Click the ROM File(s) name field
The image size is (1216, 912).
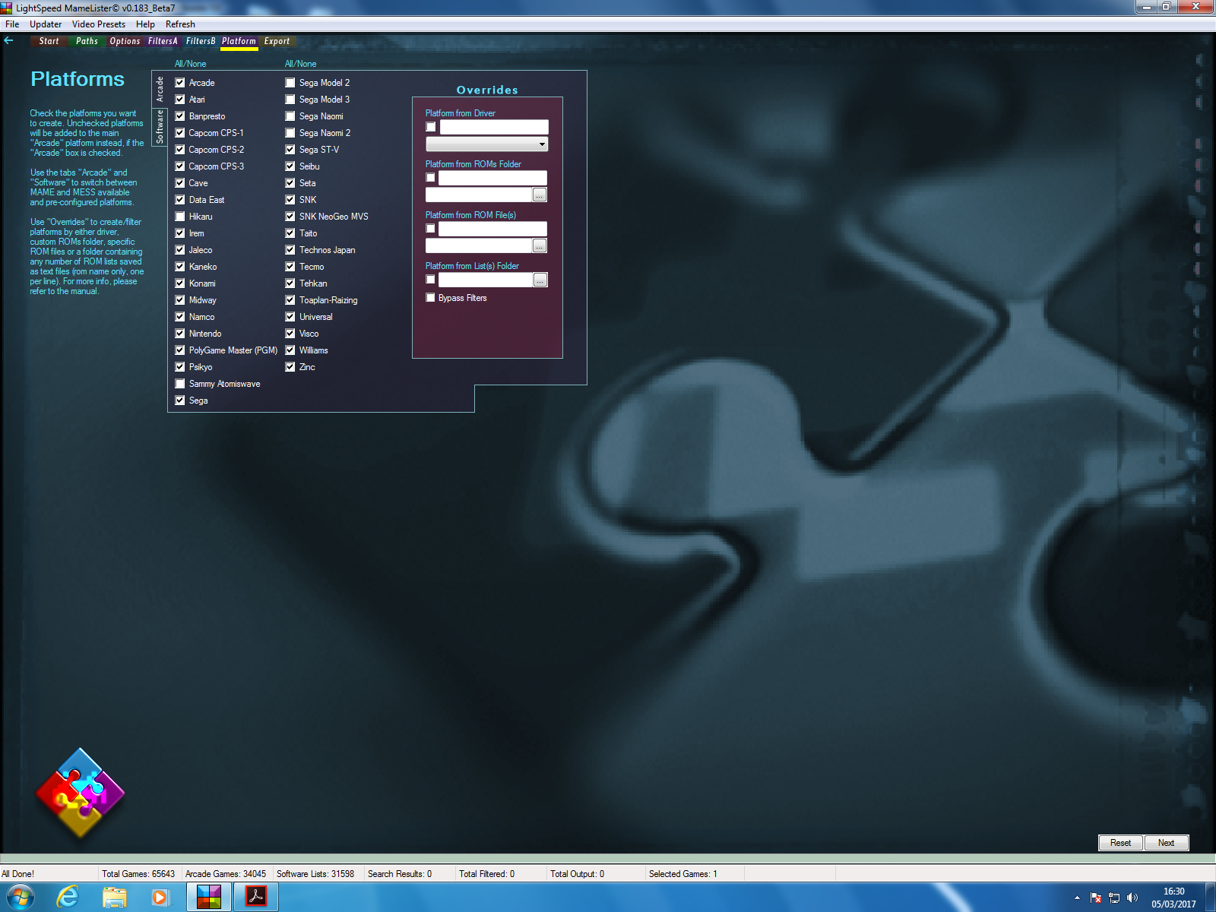[492, 229]
